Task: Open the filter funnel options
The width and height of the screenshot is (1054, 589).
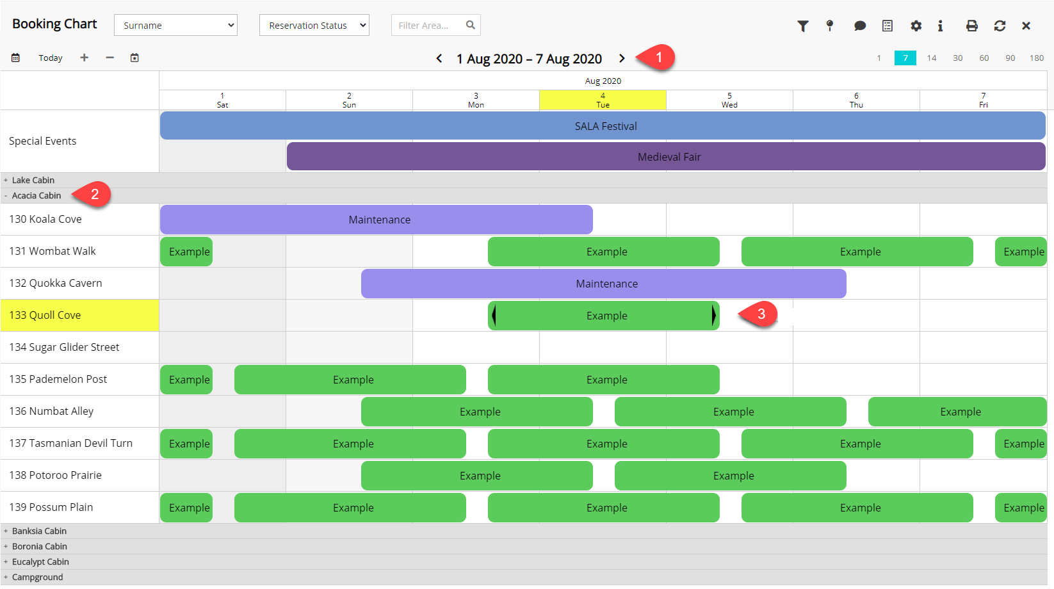Action: (x=802, y=26)
